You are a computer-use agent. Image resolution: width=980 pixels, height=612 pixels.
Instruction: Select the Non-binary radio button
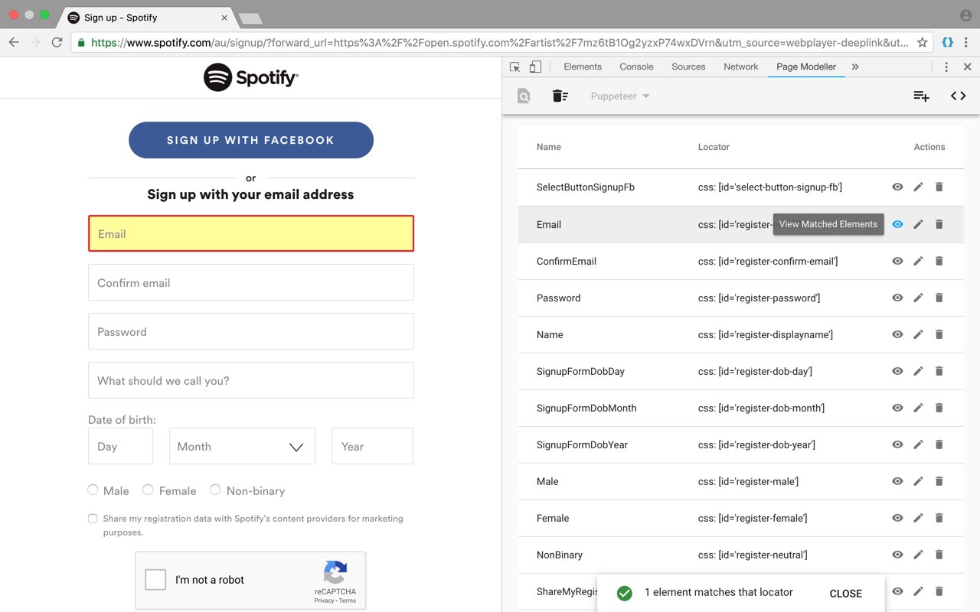pos(215,490)
